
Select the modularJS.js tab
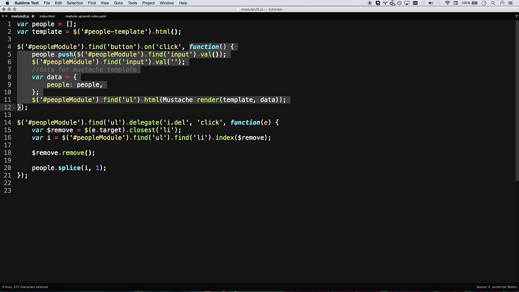(20, 16)
